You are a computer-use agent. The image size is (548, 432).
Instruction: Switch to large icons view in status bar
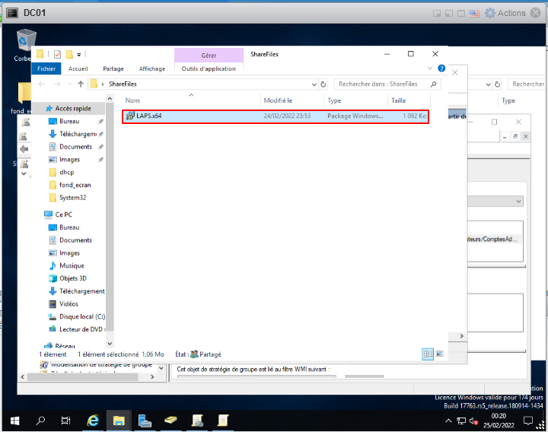coord(438,354)
